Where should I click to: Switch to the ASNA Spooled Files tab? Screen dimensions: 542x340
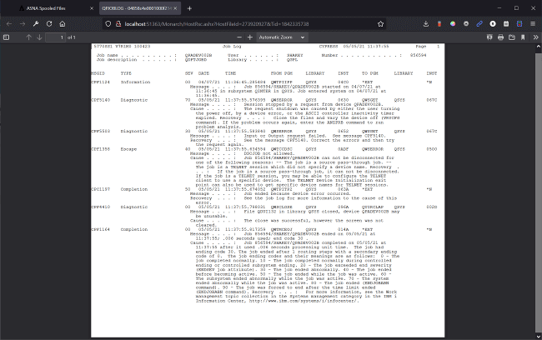click(x=55, y=8)
